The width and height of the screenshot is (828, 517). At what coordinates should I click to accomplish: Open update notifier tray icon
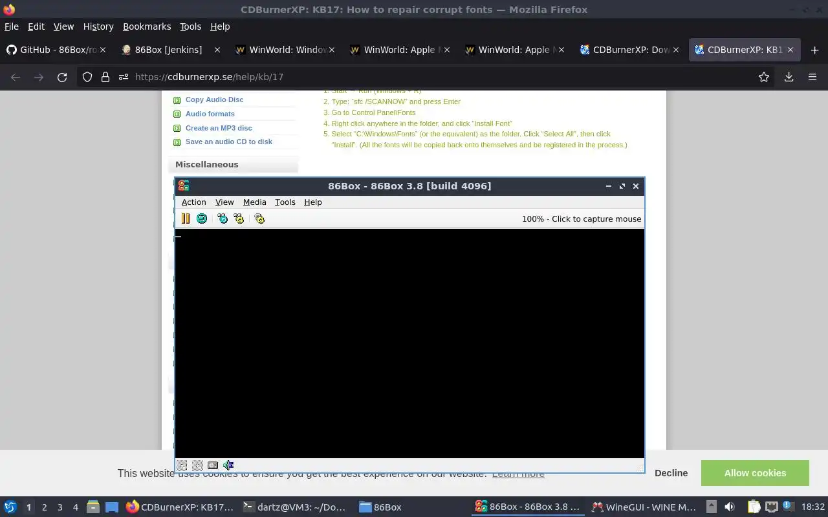click(788, 507)
